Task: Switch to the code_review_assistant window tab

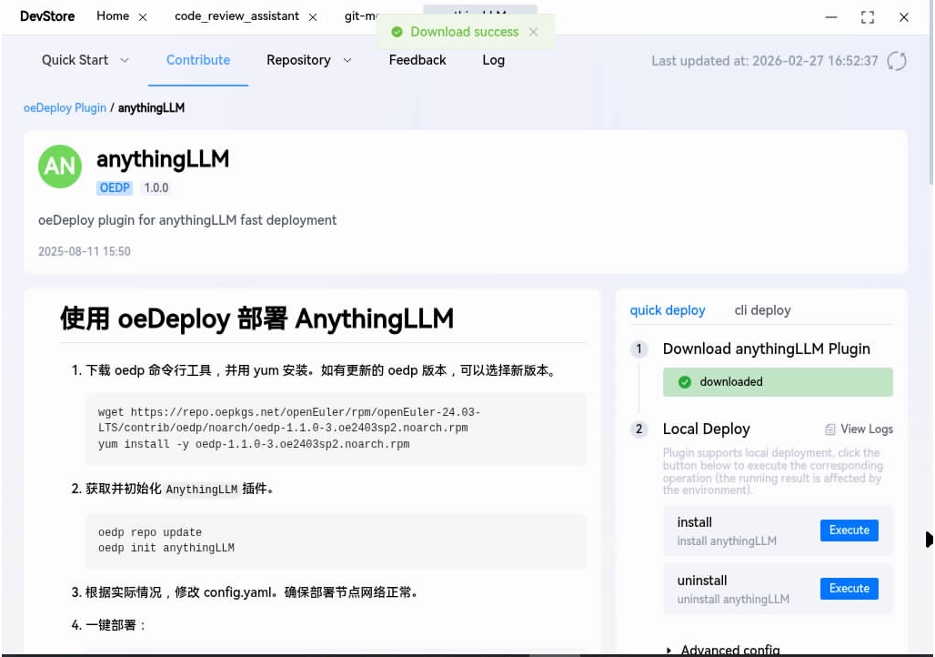Action: click(x=236, y=16)
